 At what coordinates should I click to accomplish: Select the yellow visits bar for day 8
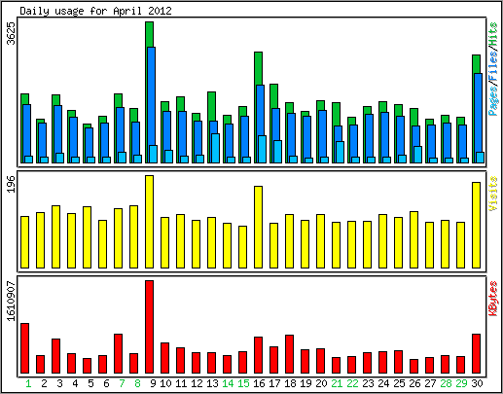(133, 236)
